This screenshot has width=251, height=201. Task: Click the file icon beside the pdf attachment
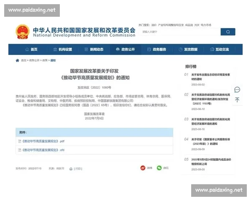point(20,141)
